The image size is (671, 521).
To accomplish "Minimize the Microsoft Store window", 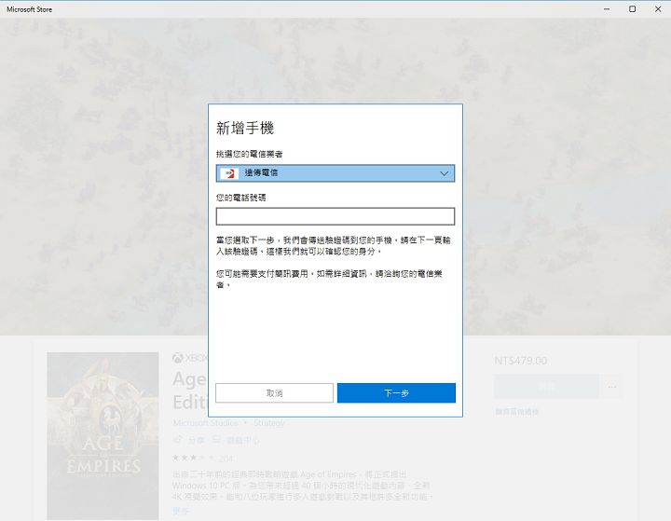I will pyautogui.click(x=607, y=9).
